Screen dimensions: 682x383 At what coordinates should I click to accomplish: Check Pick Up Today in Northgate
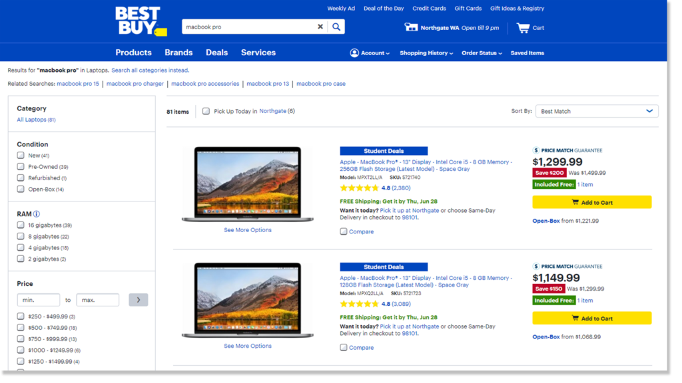(x=206, y=111)
